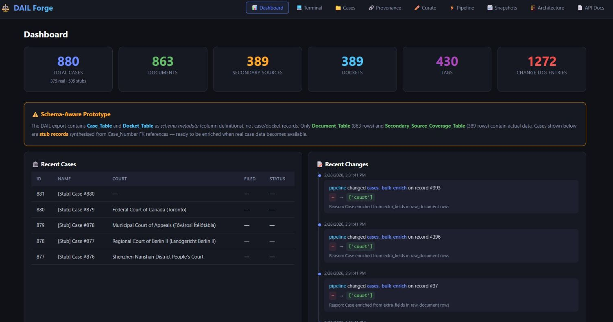The image size is (613, 322).
Task: Click the API Docs tab document icon
Action: pos(580,8)
